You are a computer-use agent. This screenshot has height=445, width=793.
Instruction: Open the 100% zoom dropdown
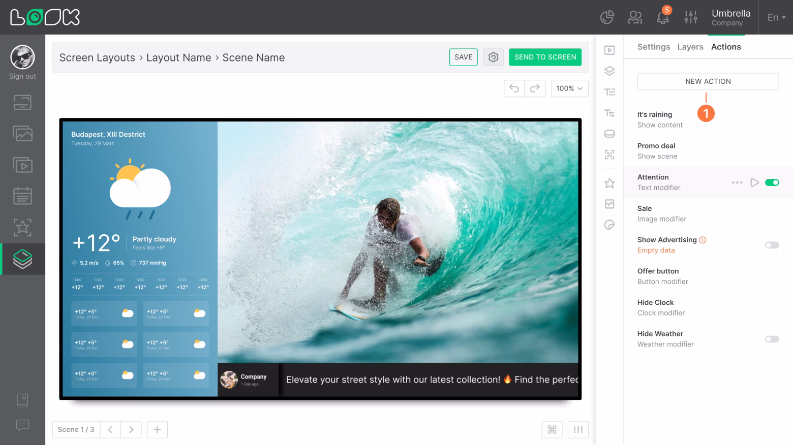pyautogui.click(x=569, y=88)
